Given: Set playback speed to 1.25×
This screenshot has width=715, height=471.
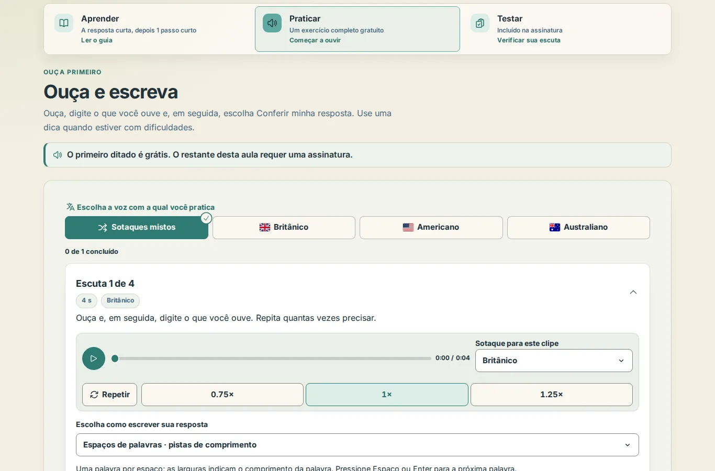Looking at the screenshot, I should coord(552,395).
